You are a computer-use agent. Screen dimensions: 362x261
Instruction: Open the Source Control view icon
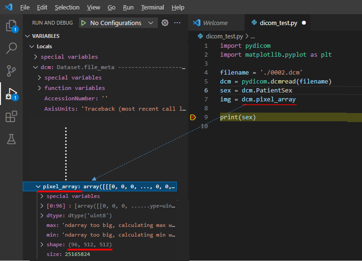click(11, 71)
